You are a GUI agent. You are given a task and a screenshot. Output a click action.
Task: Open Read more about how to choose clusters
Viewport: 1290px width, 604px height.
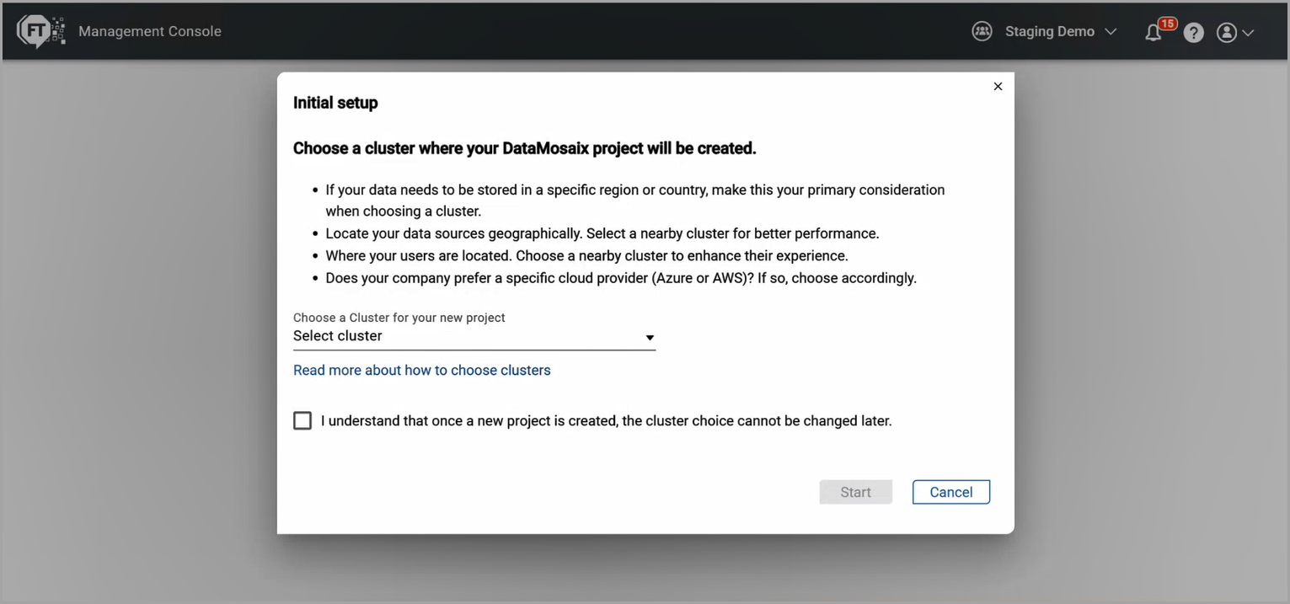tap(421, 370)
